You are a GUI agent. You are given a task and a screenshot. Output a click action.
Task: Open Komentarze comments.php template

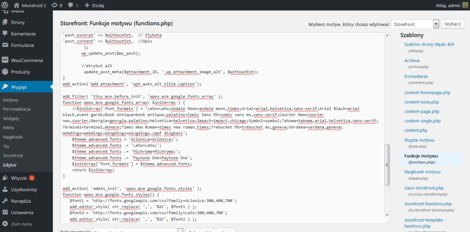(x=417, y=77)
